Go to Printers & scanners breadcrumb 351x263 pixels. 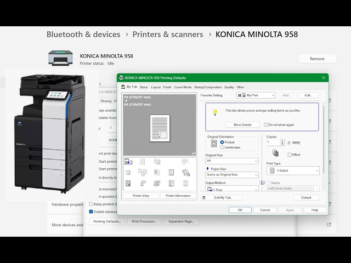coord(168,34)
